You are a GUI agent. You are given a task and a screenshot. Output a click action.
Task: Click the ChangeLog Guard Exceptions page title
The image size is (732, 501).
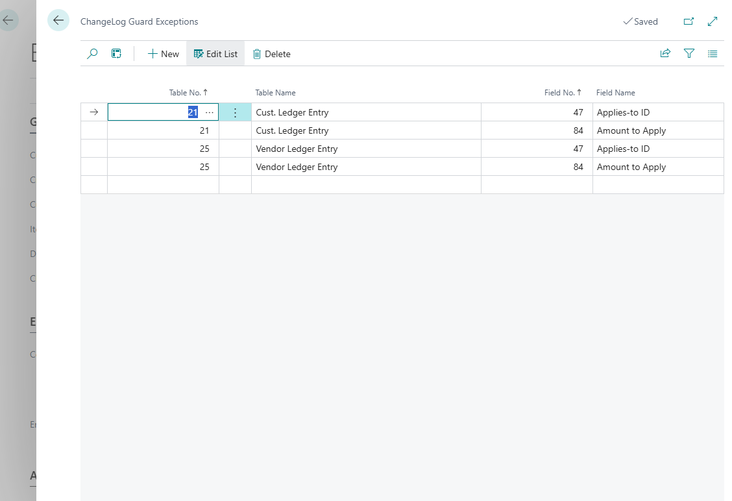(x=139, y=21)
